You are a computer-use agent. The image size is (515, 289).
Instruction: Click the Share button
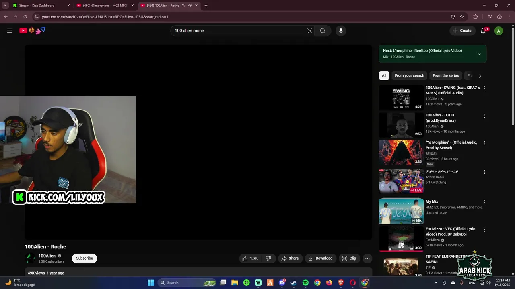coord(290,258)
